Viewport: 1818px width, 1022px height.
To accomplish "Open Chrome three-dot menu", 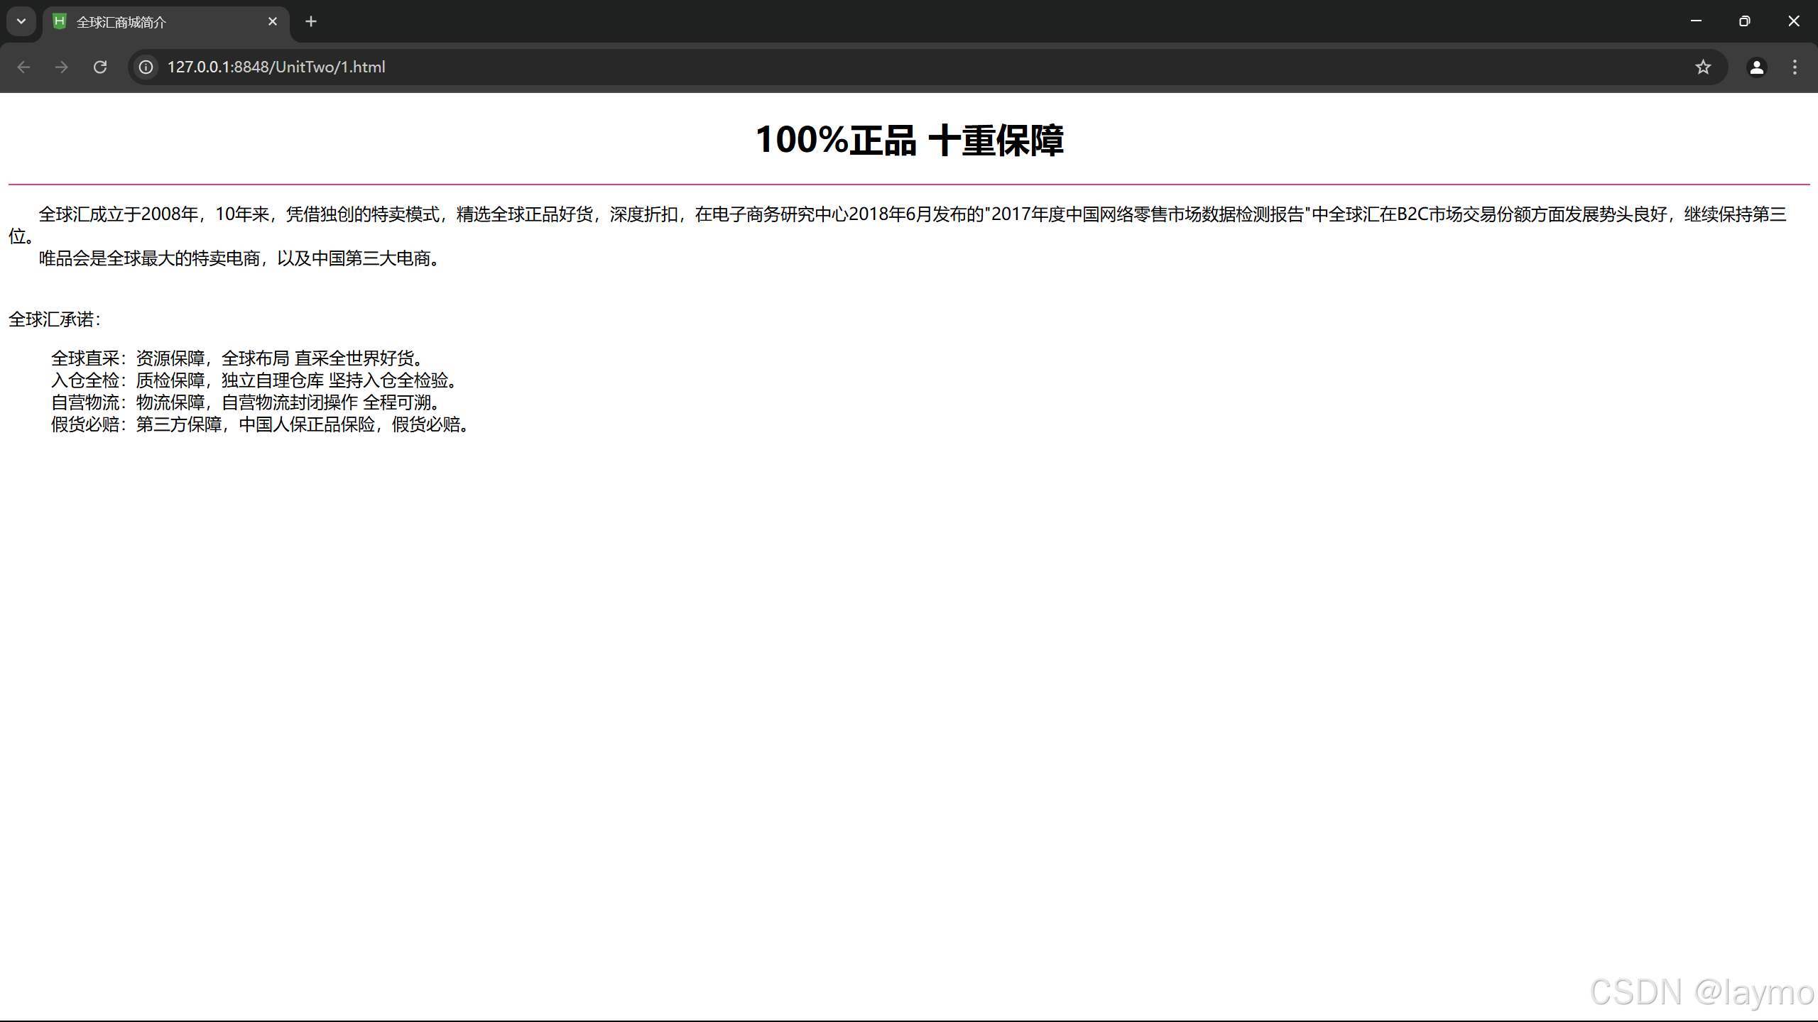I will pos(1795,67).
